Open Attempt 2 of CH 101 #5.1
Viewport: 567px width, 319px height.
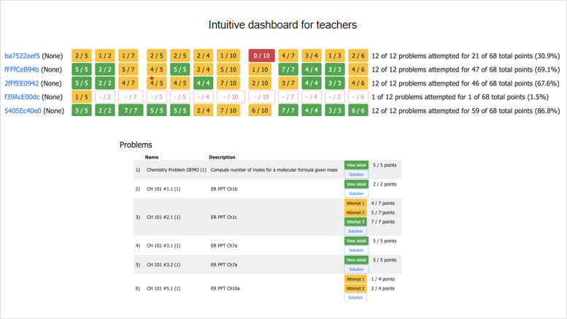(355, 288)
